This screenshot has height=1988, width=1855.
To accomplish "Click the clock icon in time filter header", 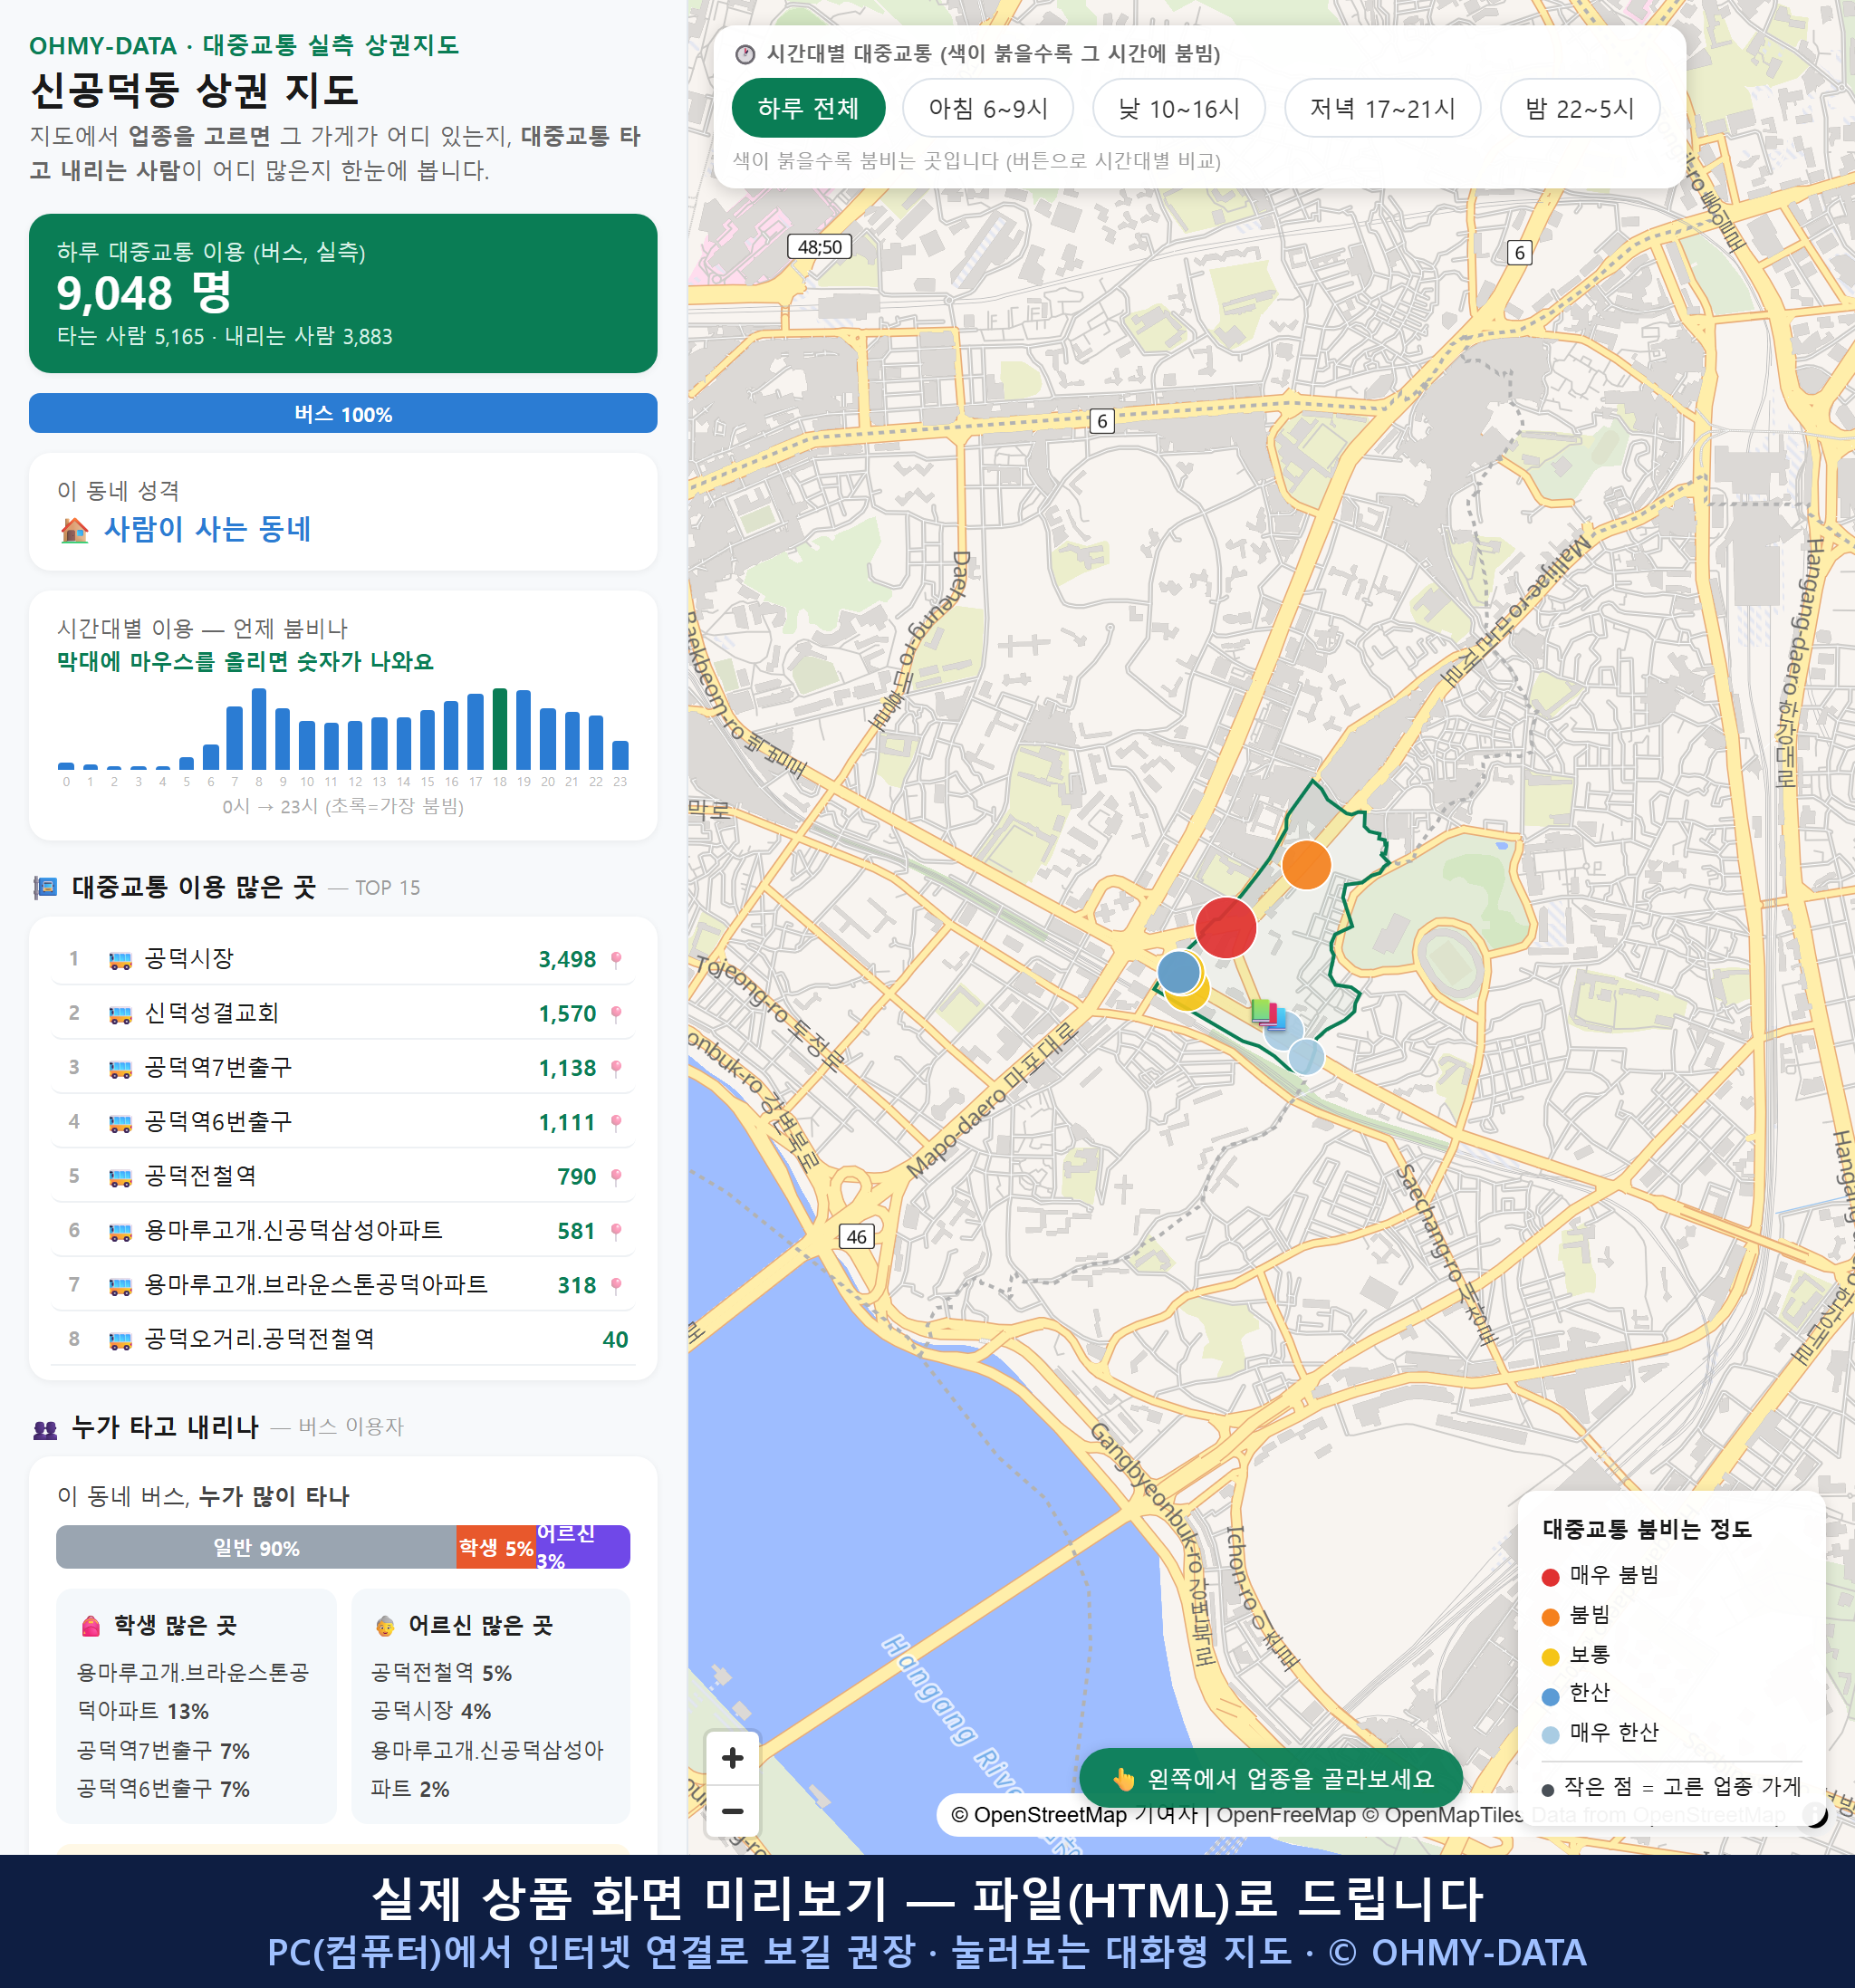I will tap(745, 54).
